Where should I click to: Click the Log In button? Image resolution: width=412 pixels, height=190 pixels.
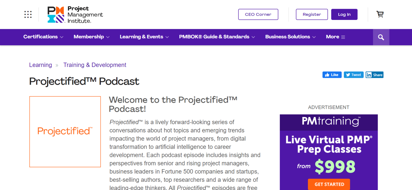(x=344, y=14)
